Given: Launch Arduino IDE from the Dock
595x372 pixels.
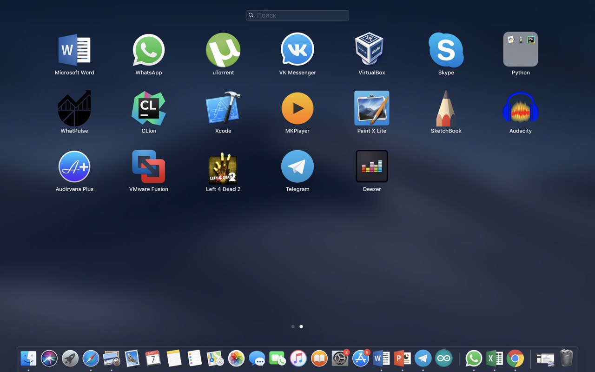Looking at the screenshot, I should (x=444, y=358).
